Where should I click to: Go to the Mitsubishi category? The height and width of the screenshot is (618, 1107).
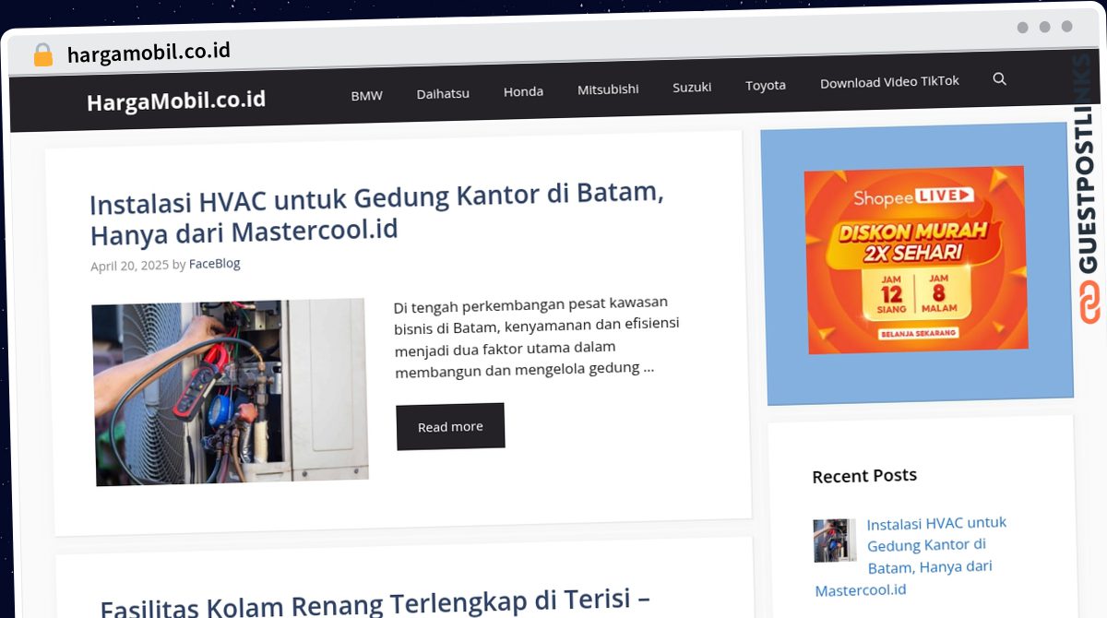(608, 89)
